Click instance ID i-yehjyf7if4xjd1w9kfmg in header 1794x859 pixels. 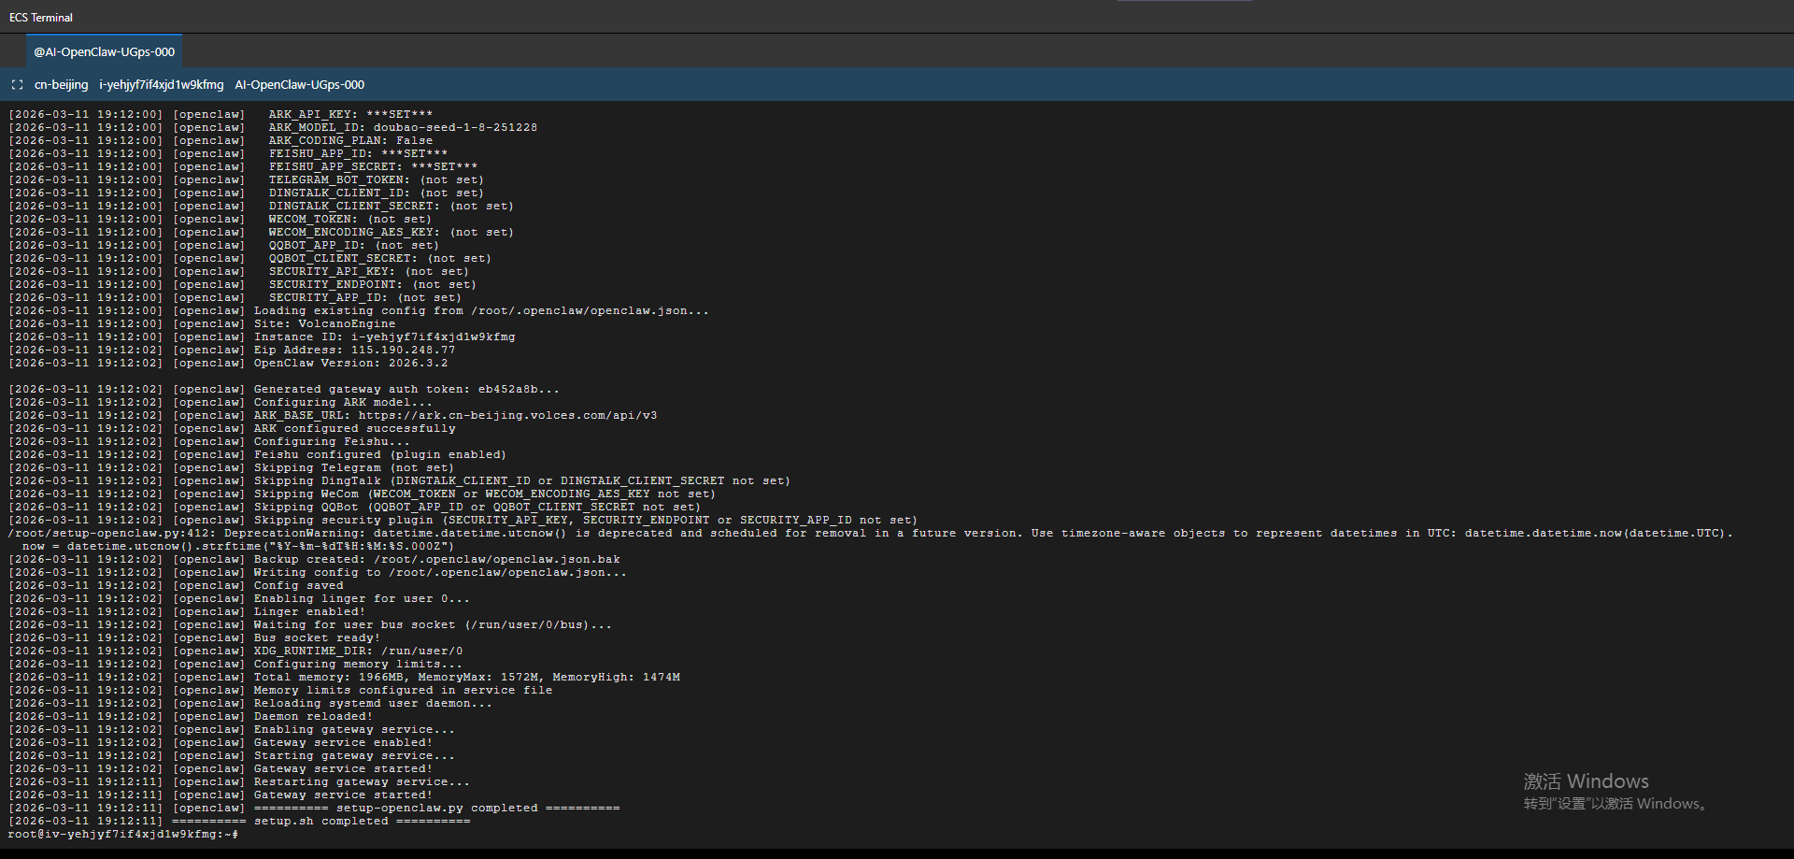162,85
